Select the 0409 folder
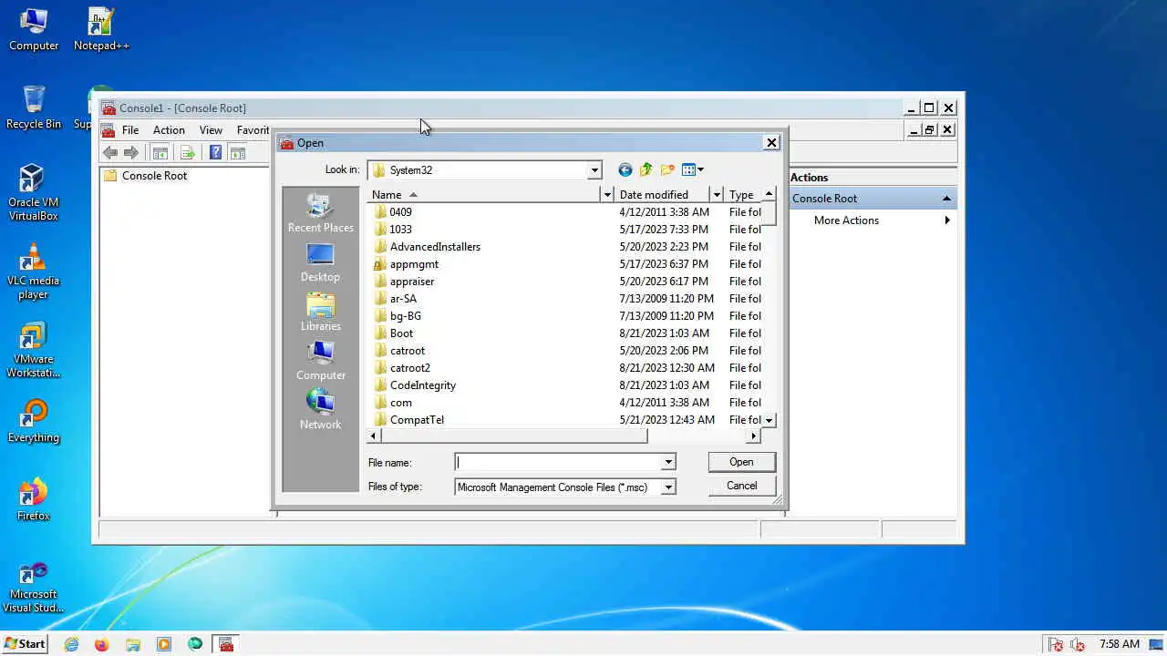This screenshot has width=1167, height=656. pyautogui.click(x=400, y=212)
